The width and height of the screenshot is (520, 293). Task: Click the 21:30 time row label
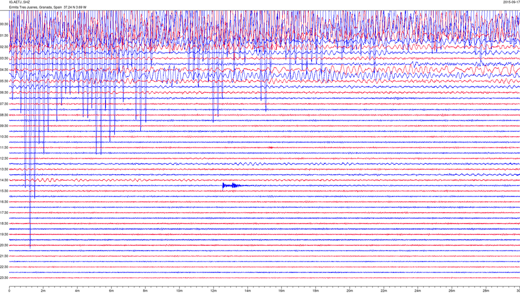coord(4,256)
